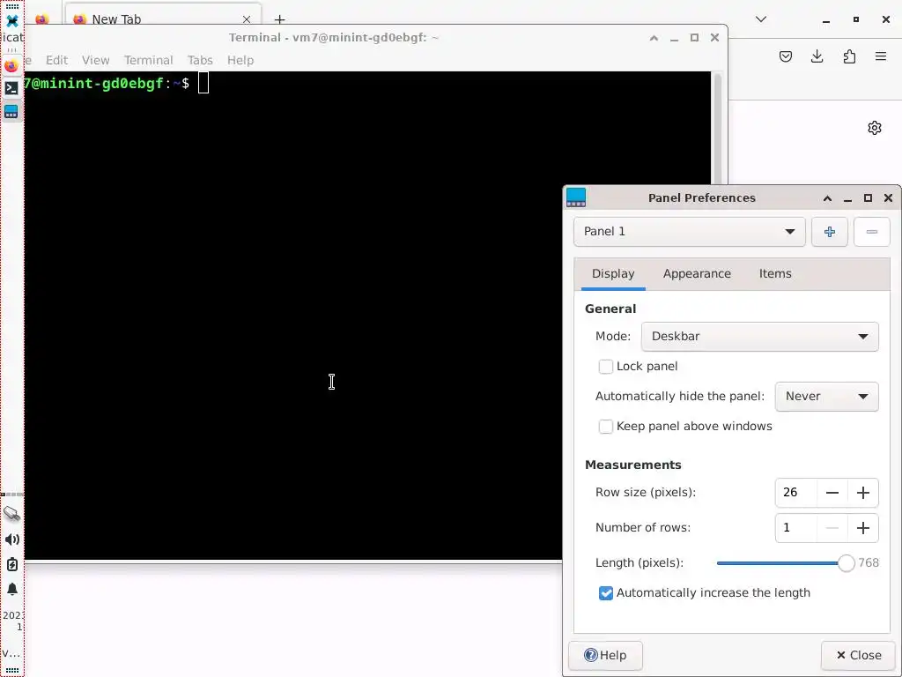Screen dimensions: 902x677
Task: Minimize the Panel Preferences window
Action: pos(847,198)
